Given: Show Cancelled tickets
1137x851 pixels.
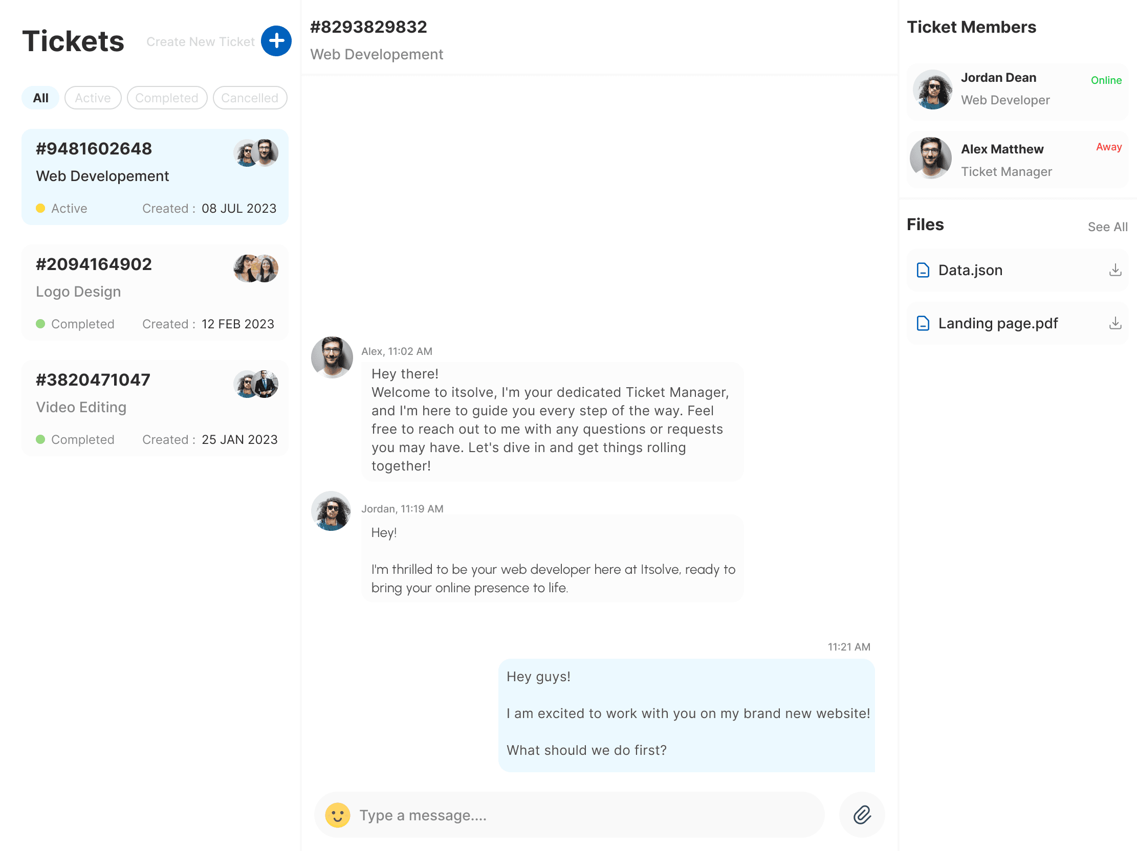Looking at the screenshot, I should [x=250, y=97].
